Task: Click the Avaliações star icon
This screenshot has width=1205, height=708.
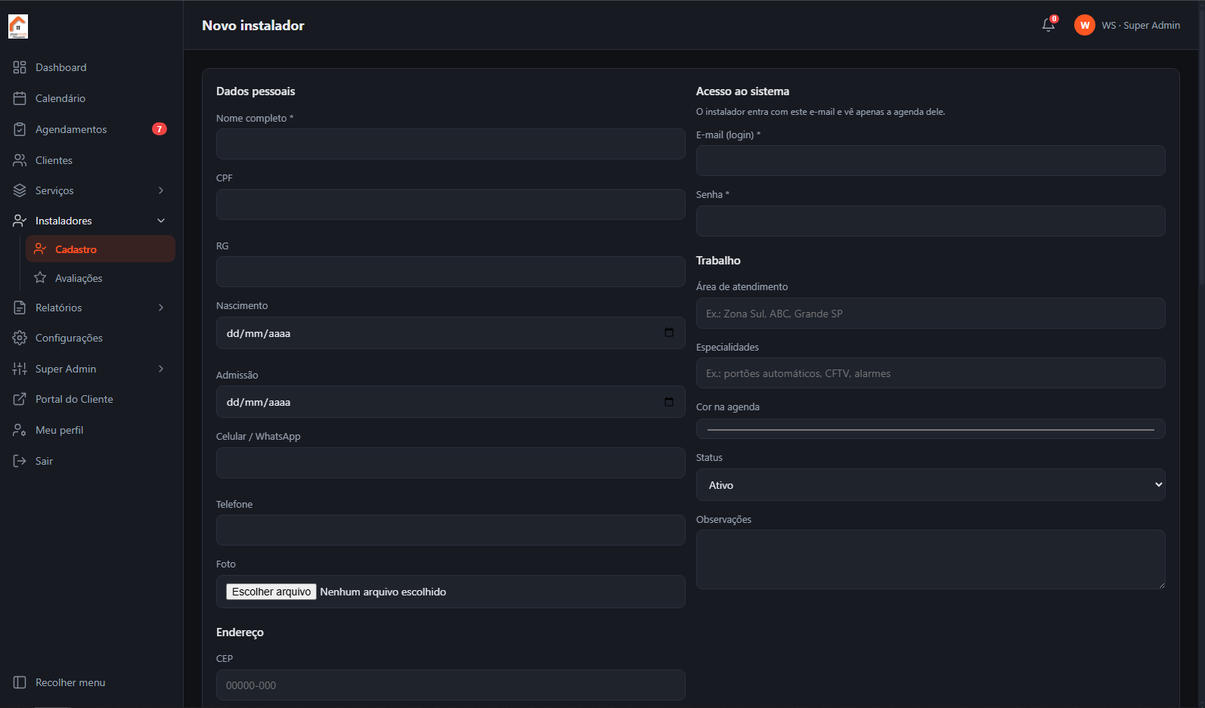Action: [40, 278]
